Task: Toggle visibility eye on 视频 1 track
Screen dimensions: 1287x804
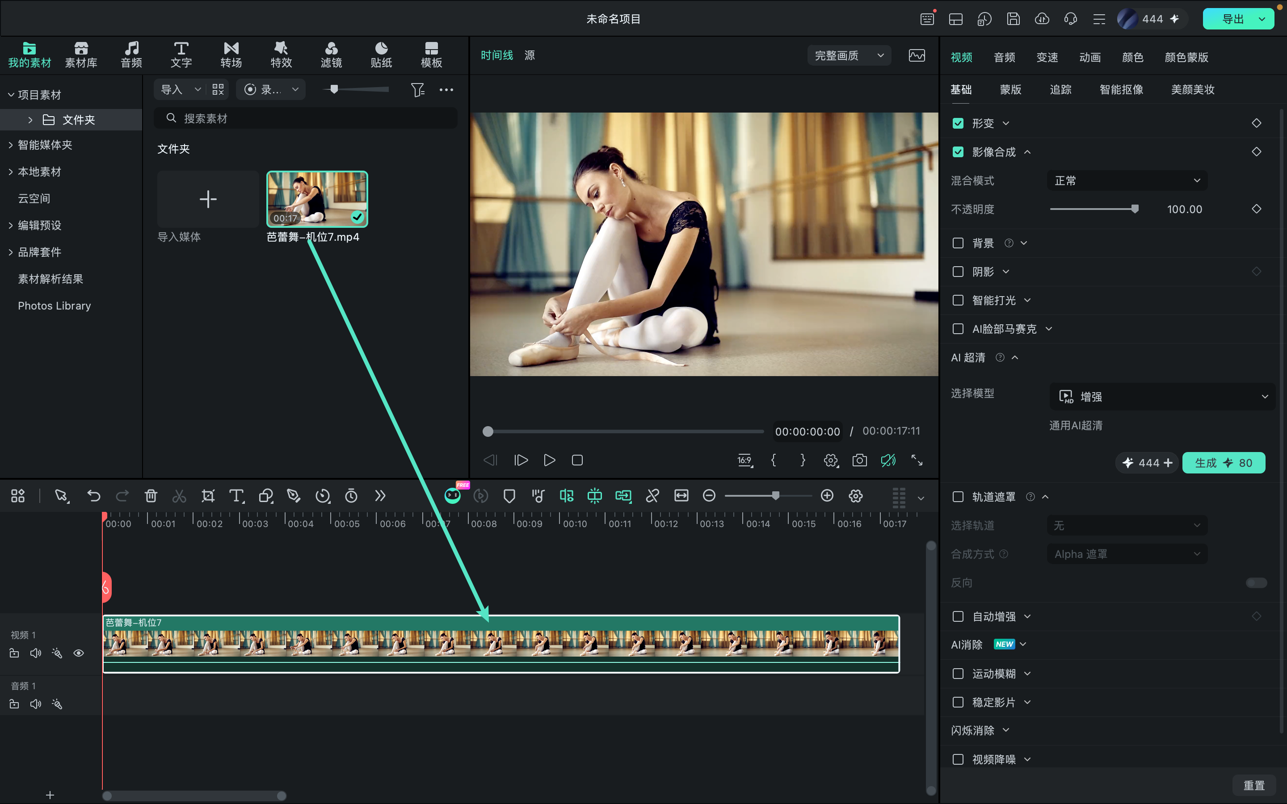Action: click(x=79, y=653)
